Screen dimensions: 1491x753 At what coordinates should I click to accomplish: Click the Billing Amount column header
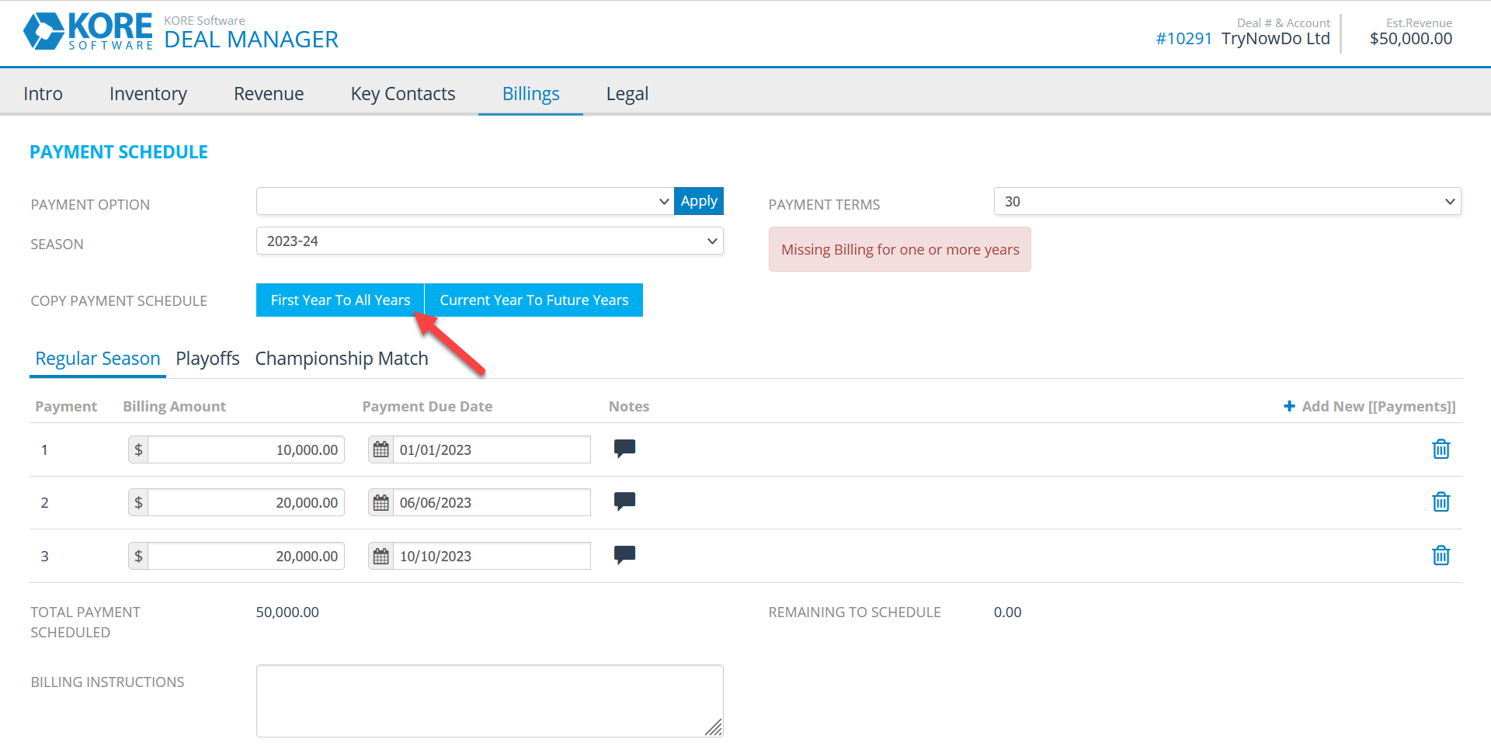pos(174,406)
